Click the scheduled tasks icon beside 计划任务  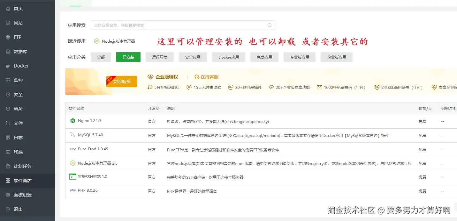8,166
